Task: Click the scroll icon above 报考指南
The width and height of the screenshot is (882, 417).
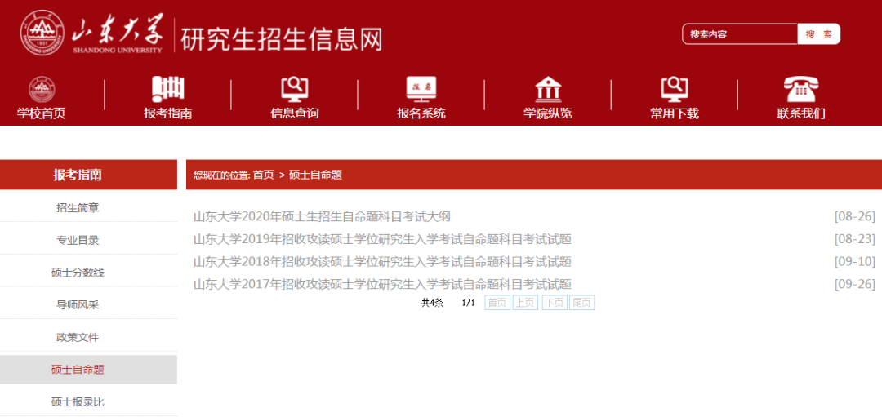Action: click(167, 90)
